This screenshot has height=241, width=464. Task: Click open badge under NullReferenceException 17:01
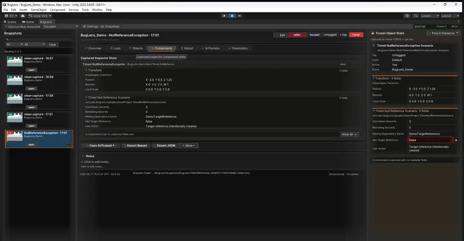tap(31, 145)
